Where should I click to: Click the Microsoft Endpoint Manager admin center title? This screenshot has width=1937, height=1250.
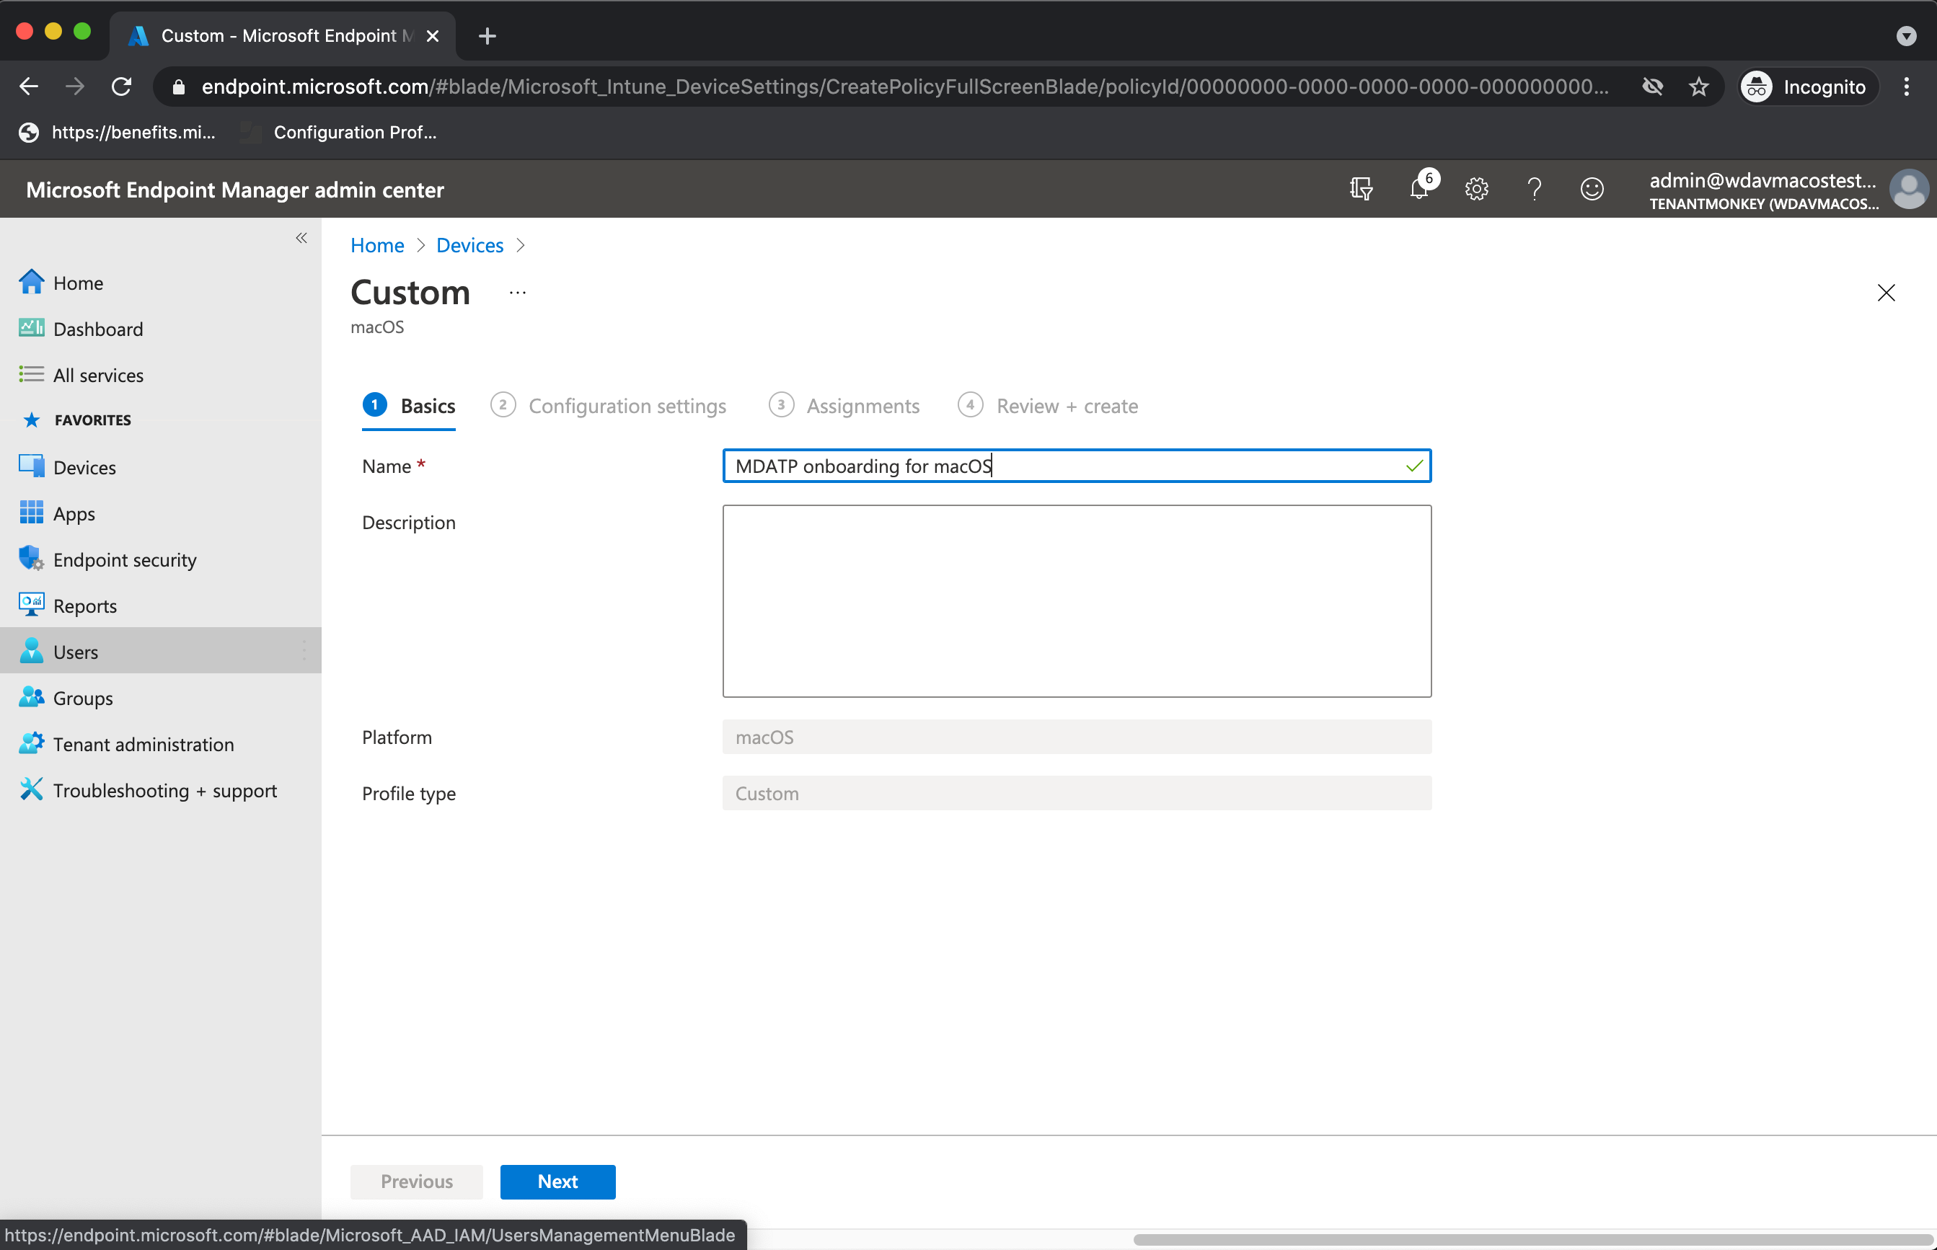[x=234, y=189]
